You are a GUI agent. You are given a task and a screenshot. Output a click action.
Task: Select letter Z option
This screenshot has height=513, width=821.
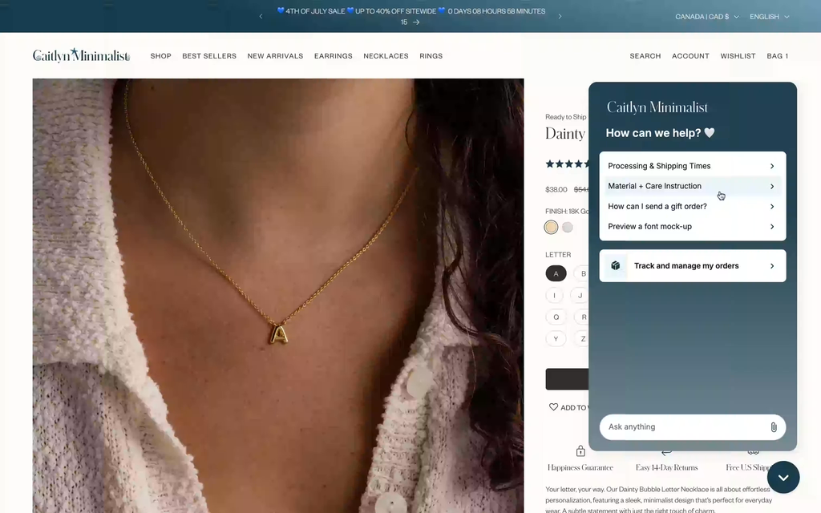(582, 339)
